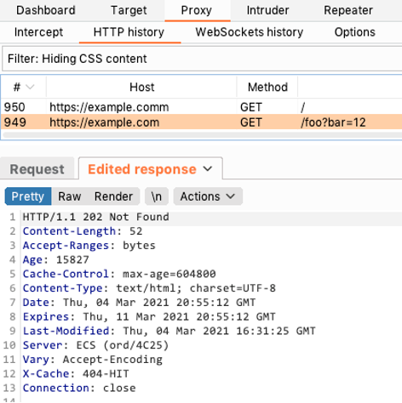Viewport: 402px width, 403px height.
Task: Go to the Repeater tab
Action: point(348,10)
